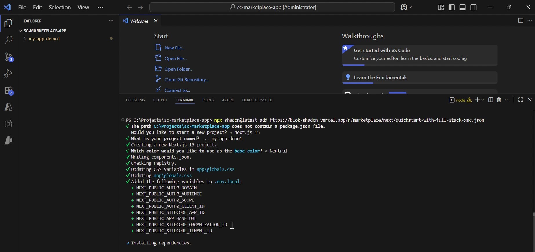Image resolution: width=535 pixels, height=252 pixels.
Task: Split the editor to the right
Action: click(x=521, y=21)
